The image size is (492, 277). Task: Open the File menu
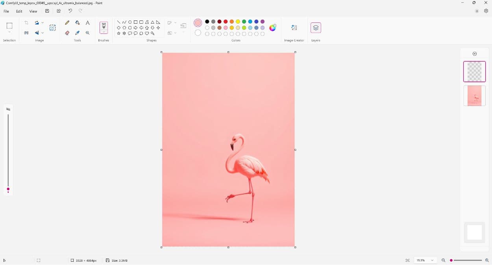pos(6,11)
